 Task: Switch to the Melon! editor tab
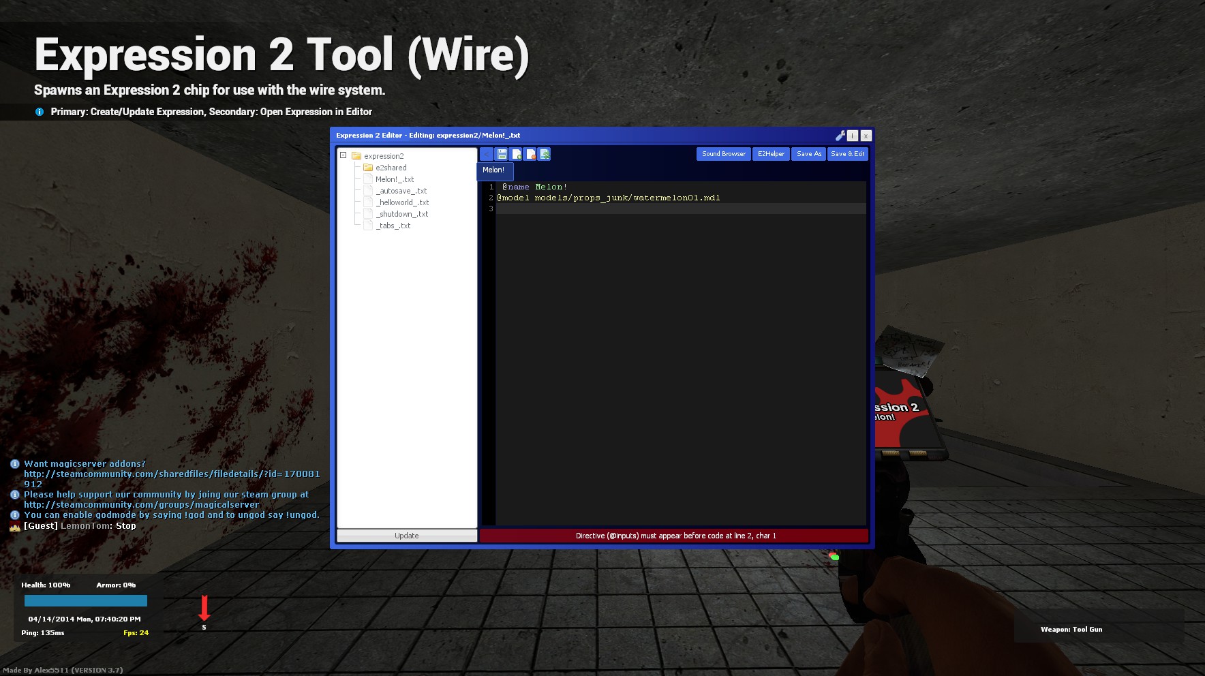494,170
